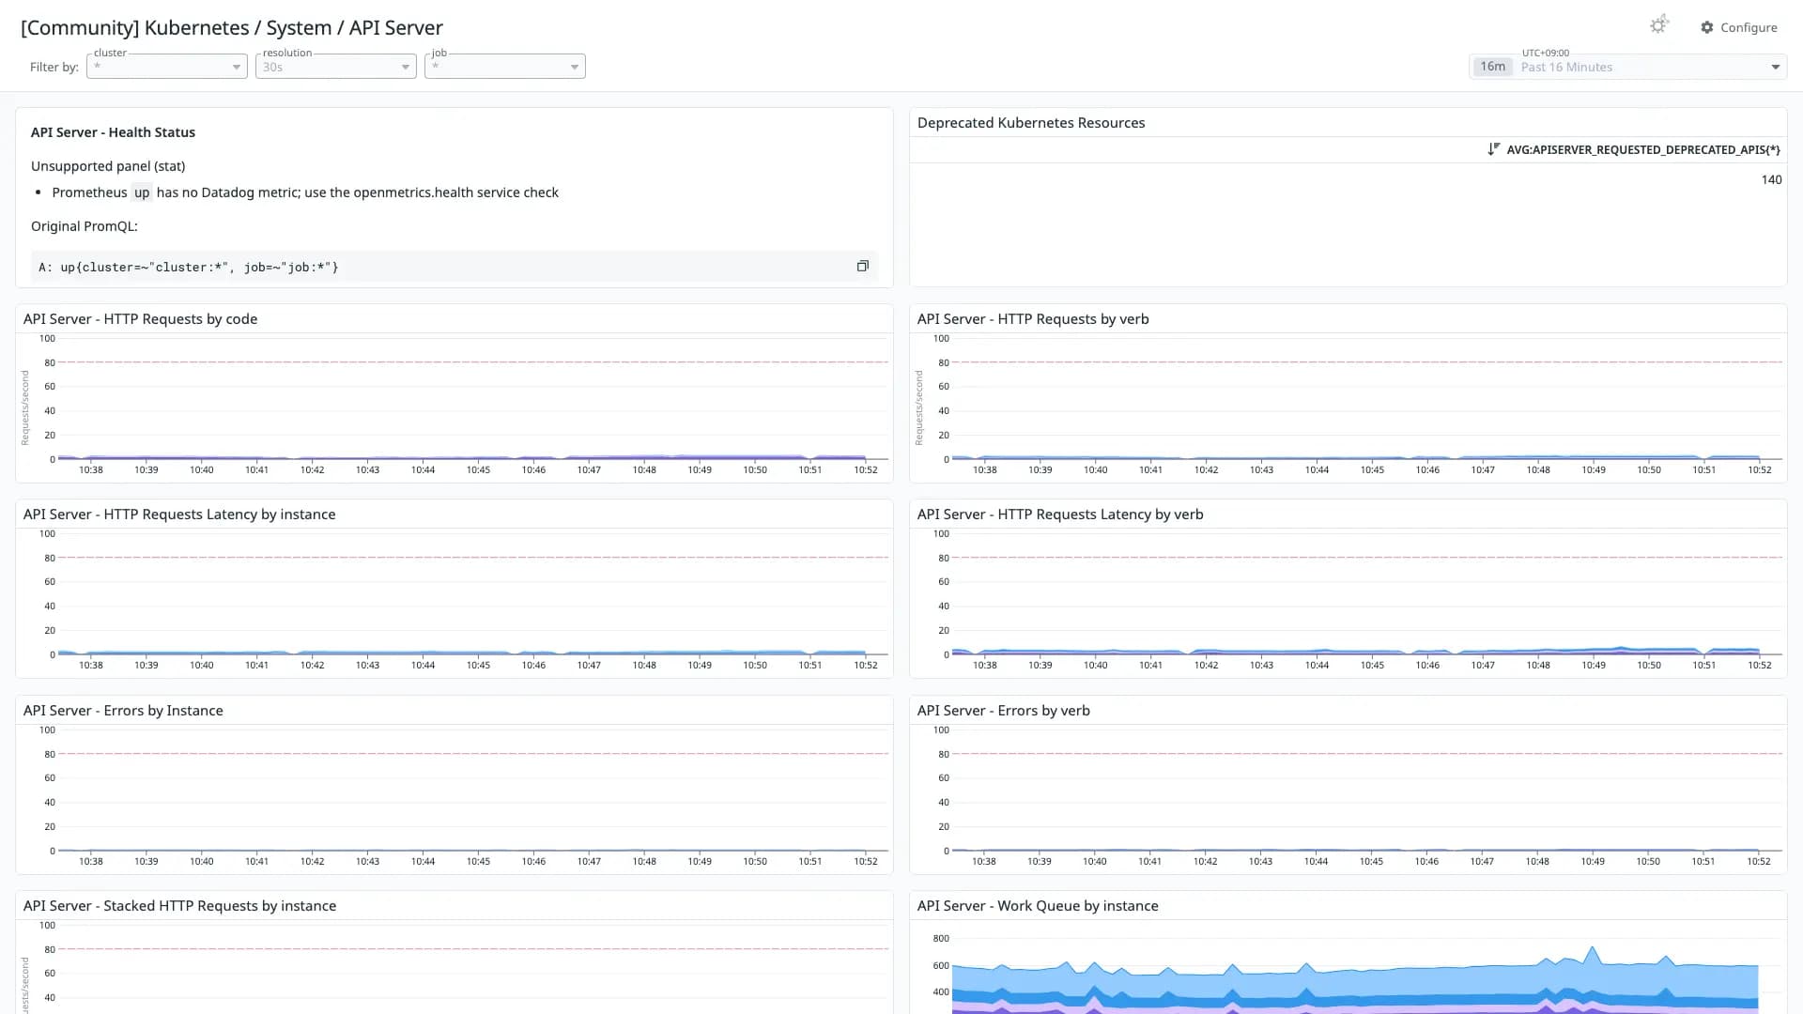Click the Unsupported panel (stat) text
1803x1014 pixels.
[x=108, y=166]
